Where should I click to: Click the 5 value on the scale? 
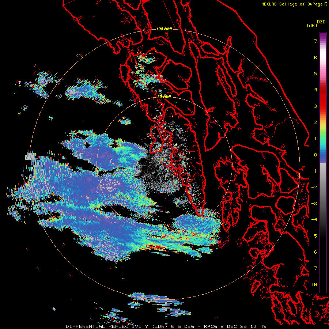click(x=315, y=73)
